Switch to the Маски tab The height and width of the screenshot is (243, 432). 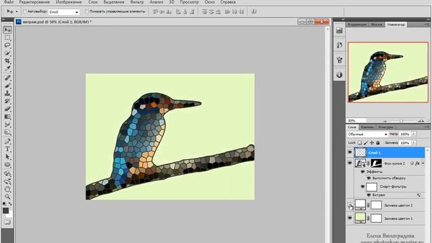[377, 24]
